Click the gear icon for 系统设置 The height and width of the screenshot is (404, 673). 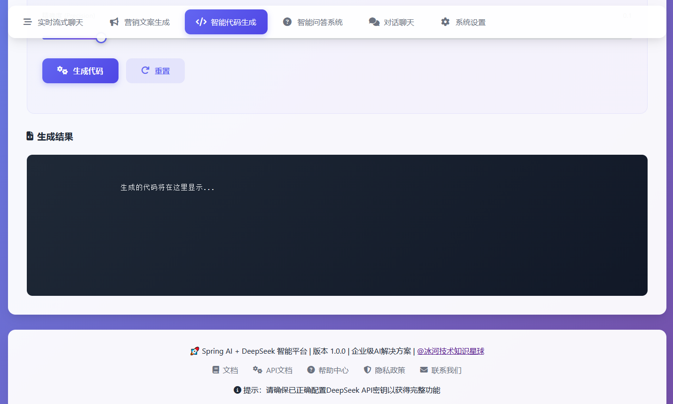pos(445,22)
